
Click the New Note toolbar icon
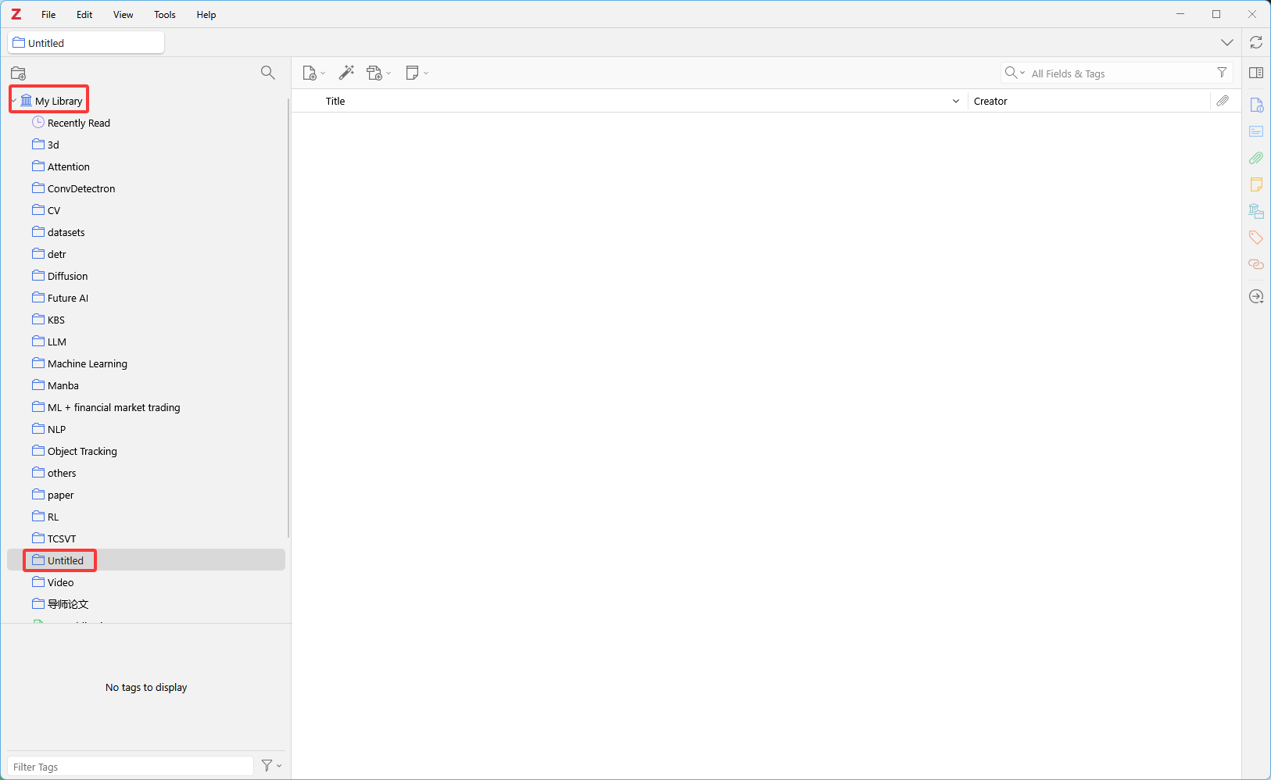413,73
